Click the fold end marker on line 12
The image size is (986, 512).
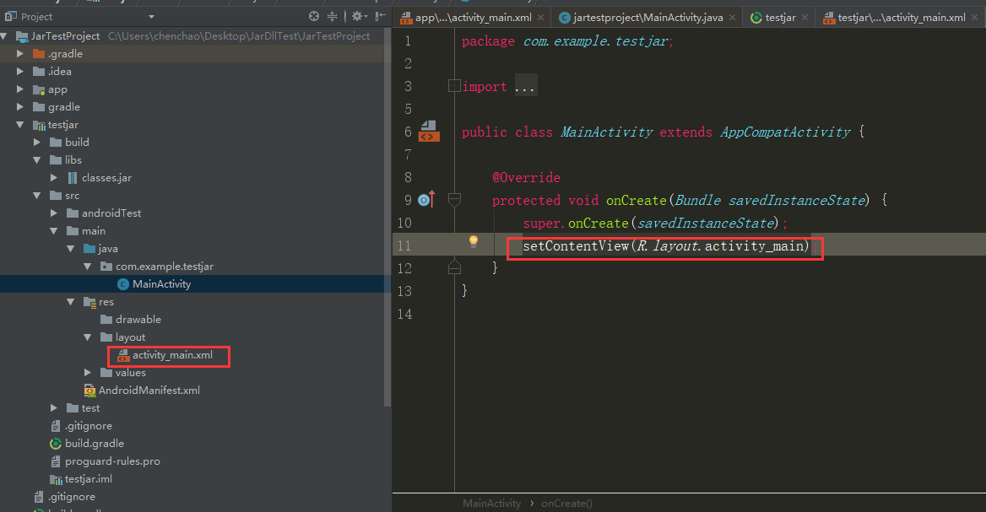coord(454,268)
